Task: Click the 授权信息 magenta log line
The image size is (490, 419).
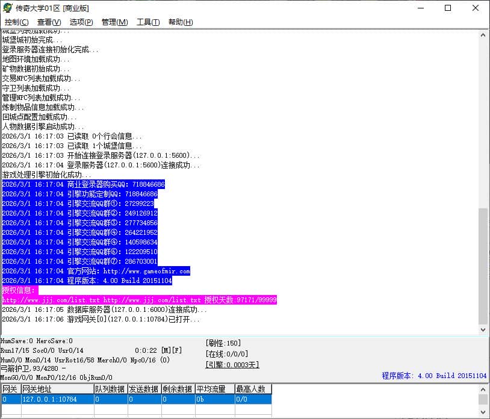Action: click(20, 290)
